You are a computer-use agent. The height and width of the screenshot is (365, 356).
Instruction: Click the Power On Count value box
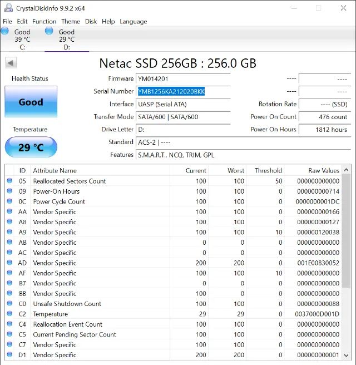click(325, 117)
